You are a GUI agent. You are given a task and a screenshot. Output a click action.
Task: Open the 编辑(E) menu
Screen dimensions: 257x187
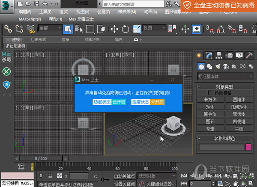click(x=25, y=12)
